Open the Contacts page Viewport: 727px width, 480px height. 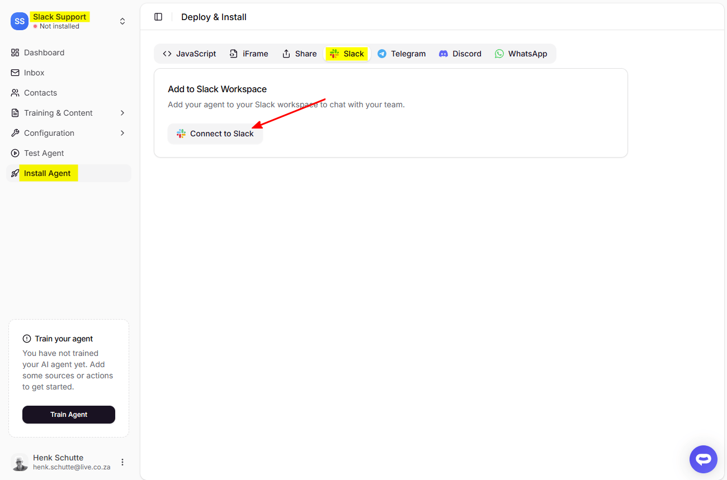[x=68, y=93]
